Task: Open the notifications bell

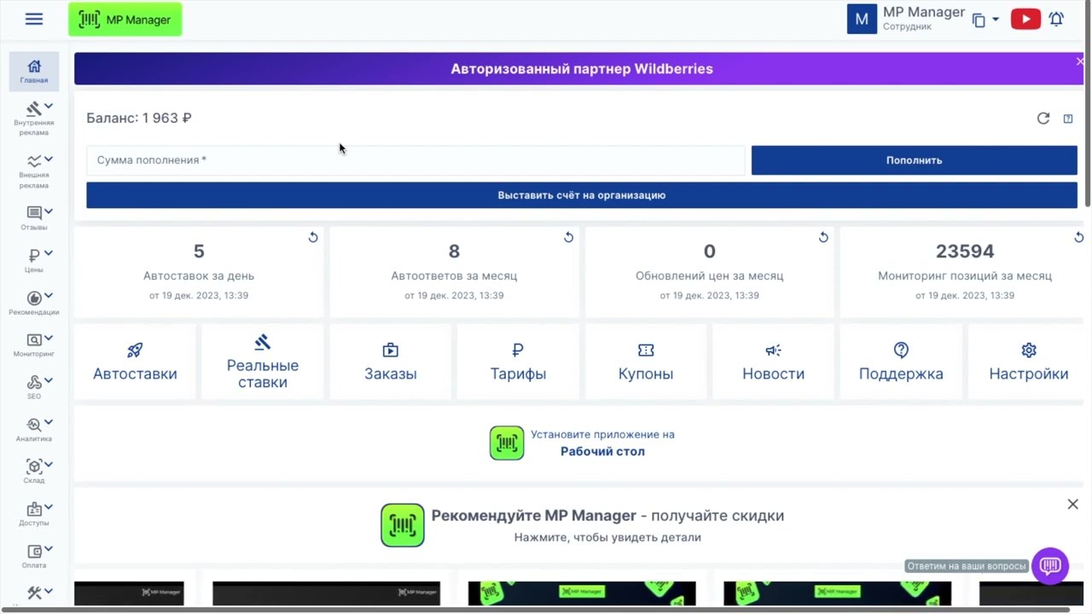Action: tap(1056, 19)
